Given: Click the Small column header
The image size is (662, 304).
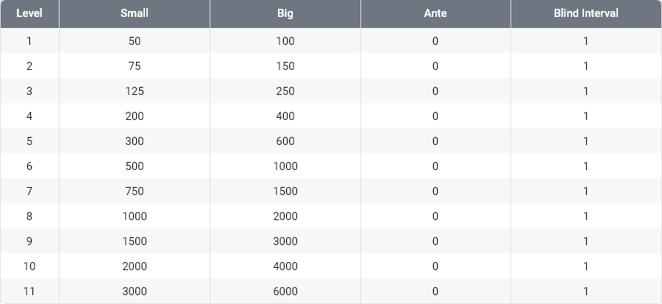Looking at the screenshot, I should point(135,13).
